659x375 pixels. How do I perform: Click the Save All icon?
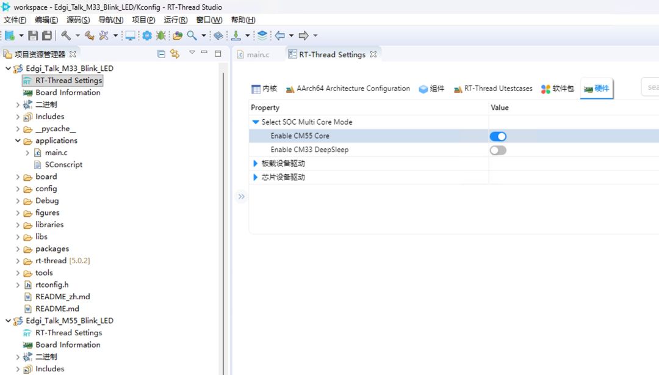click(46, 36)
